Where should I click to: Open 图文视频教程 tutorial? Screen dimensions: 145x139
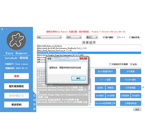pyautogui.click(x=17, y=86)
